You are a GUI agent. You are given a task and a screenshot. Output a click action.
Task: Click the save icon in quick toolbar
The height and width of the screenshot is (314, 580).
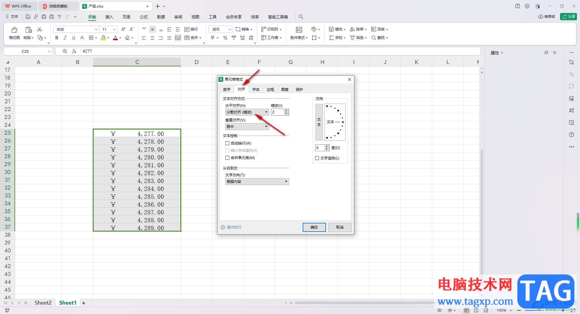[28, 17]
